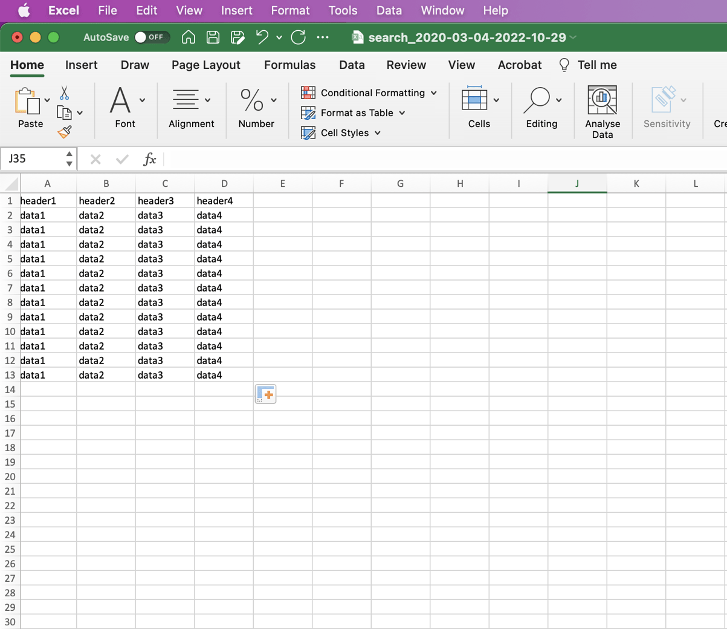
Task: Click the Format as Table icon
Action: pyautogui.click(x=308, y=112)
